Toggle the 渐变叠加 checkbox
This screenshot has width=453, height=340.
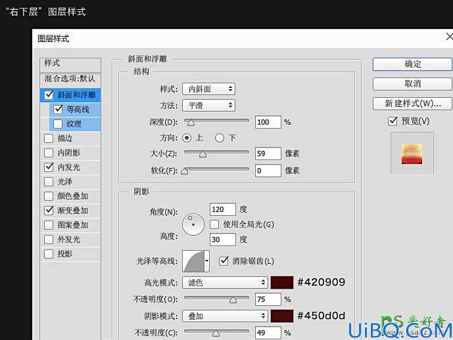pyautogui.click(x=49, y=211)
